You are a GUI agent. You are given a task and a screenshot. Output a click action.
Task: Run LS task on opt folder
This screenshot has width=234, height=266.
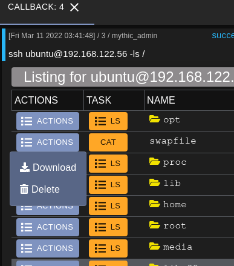108,121
